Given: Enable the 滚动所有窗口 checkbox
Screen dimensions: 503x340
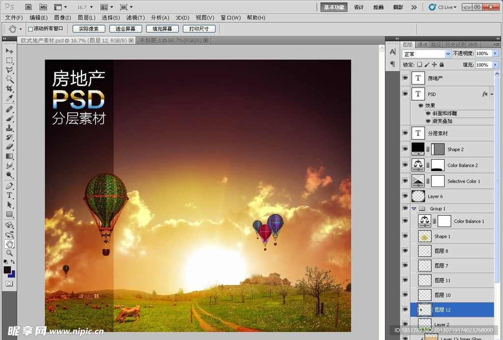Looking at the screenshot, I should pyautogui.click(x=30, y=29).
